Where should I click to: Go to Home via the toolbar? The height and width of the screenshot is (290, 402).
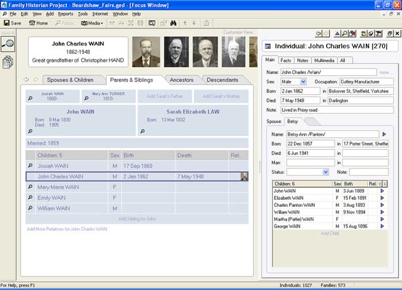38,24
